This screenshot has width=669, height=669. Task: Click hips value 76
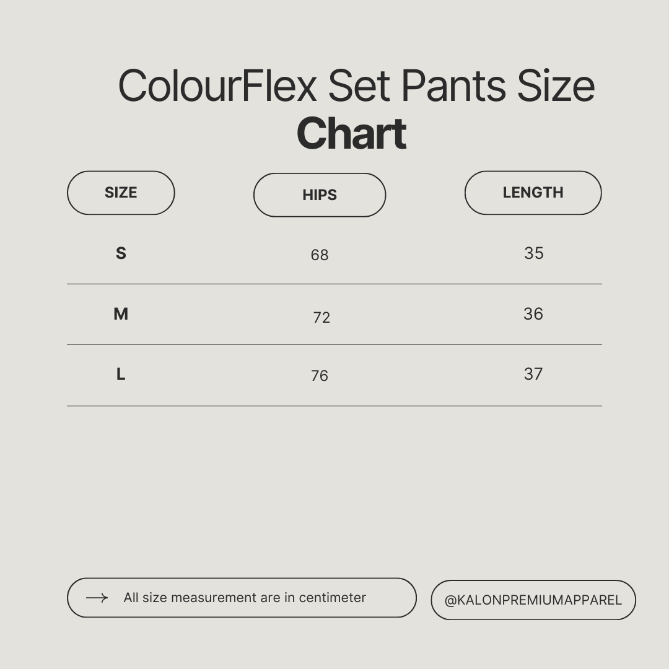(x=320, y=376)
